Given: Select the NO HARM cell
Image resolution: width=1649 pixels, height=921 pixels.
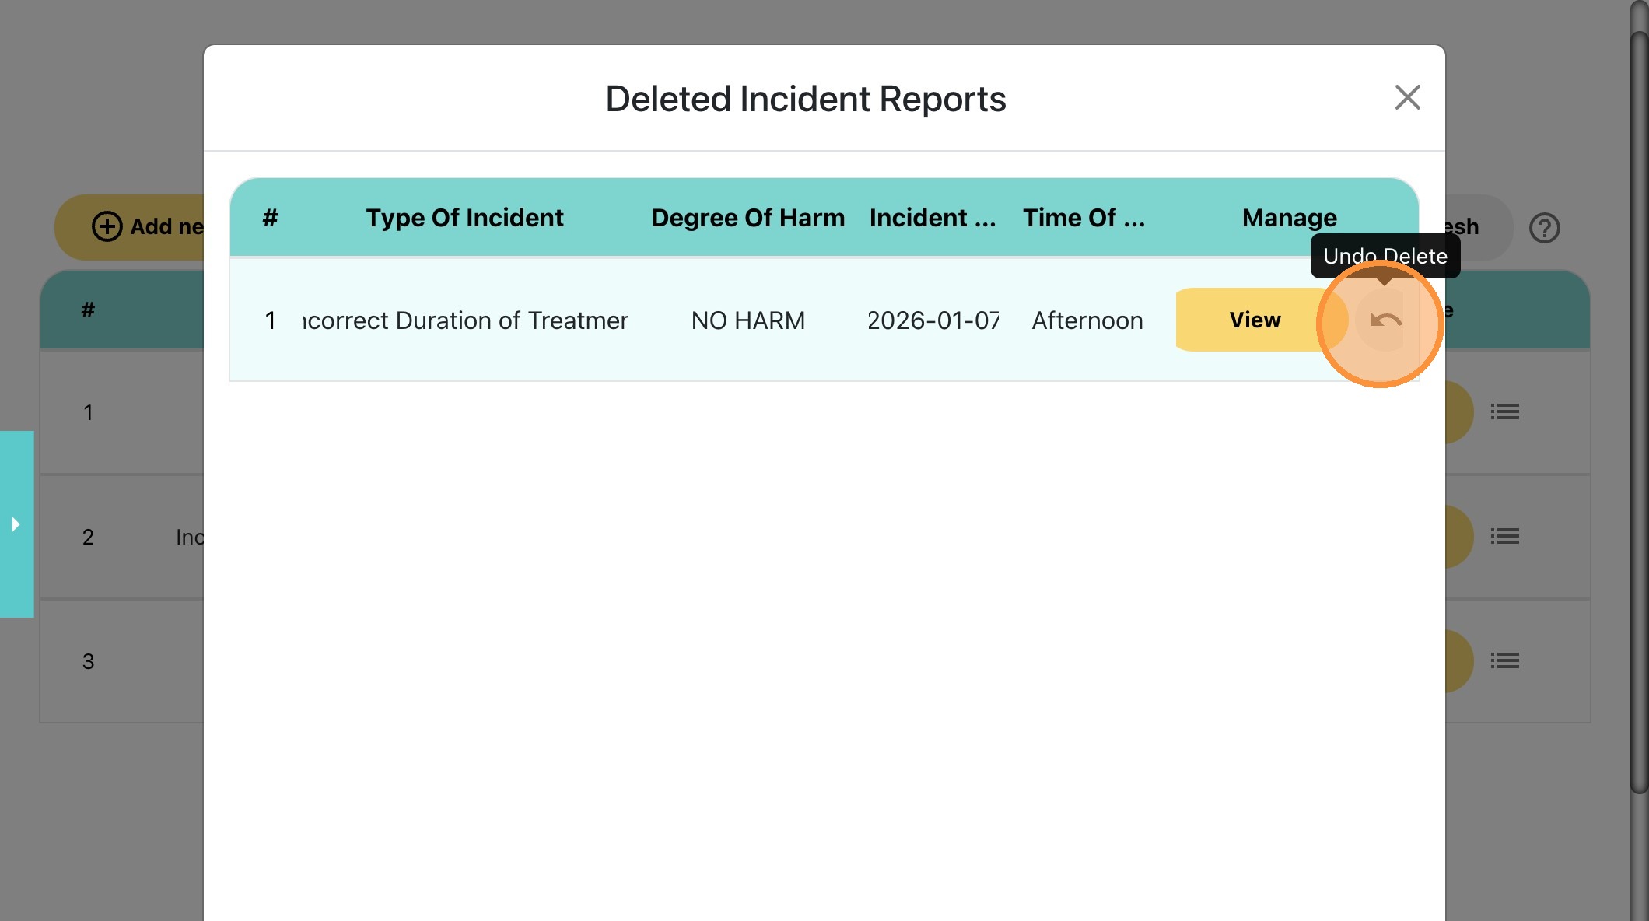Looking at the screenshot, I should click(747, 320).
